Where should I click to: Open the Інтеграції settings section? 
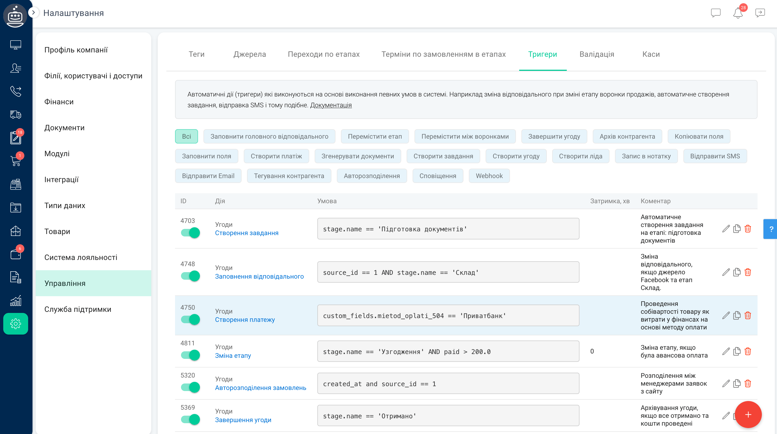[x=94, y=180]
